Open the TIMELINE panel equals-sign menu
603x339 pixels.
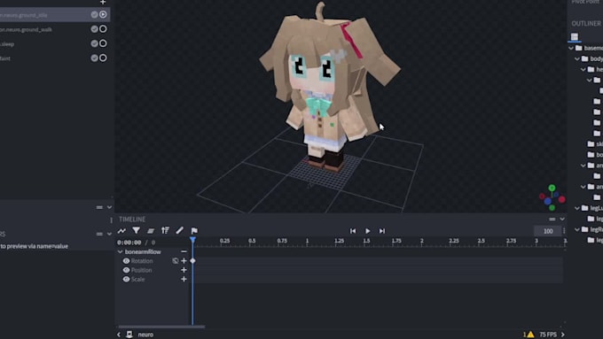click(x=552, y=220)
